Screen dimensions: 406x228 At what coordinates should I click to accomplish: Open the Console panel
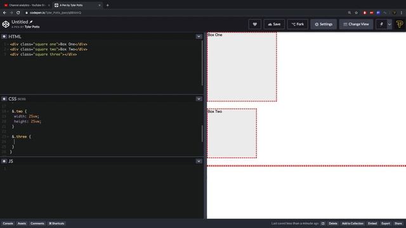(x=8, y=224)
